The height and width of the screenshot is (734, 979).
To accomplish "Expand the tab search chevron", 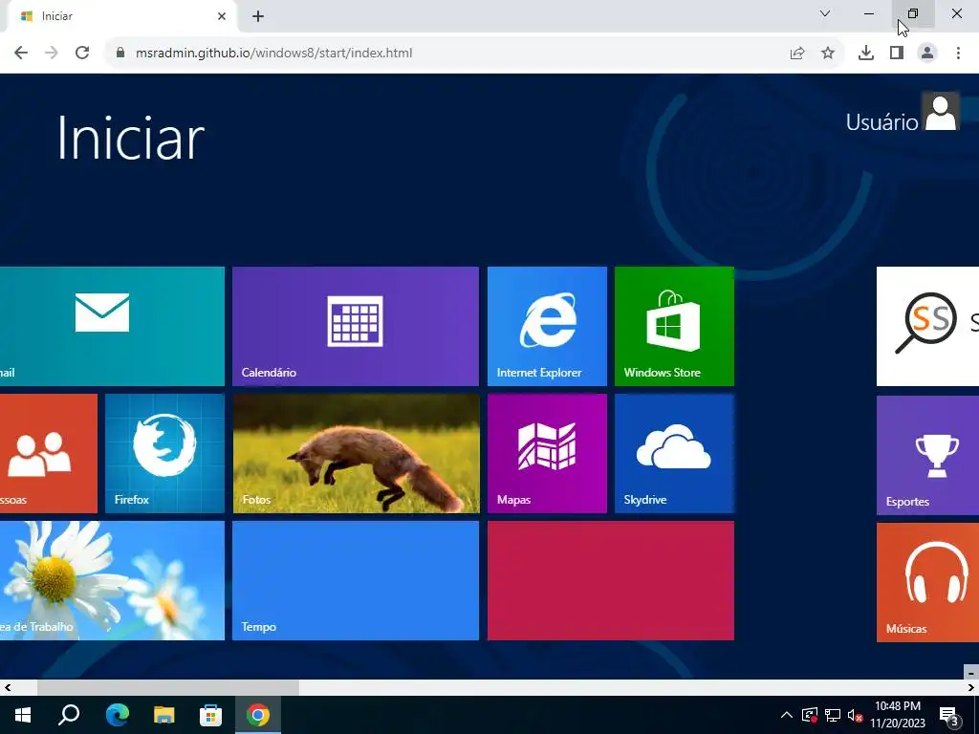I will [825, 13].
